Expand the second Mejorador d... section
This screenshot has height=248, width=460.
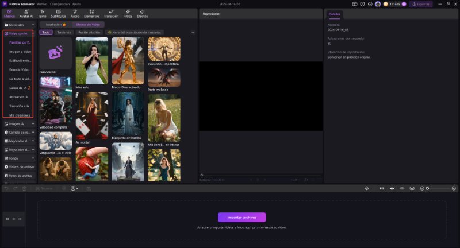[x=20, y=150]
